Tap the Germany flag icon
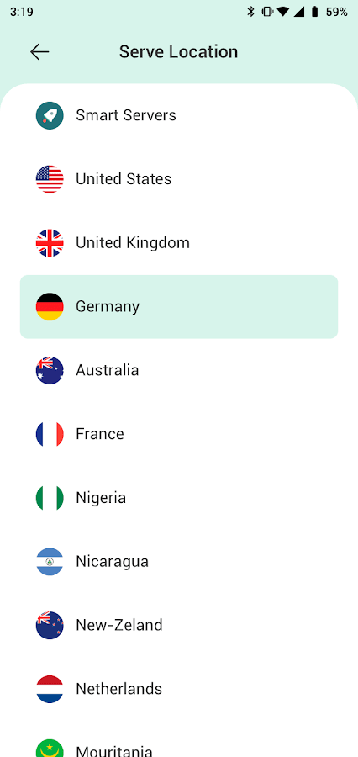The width and height of the screenshot is (358, 757). [50, 306]
